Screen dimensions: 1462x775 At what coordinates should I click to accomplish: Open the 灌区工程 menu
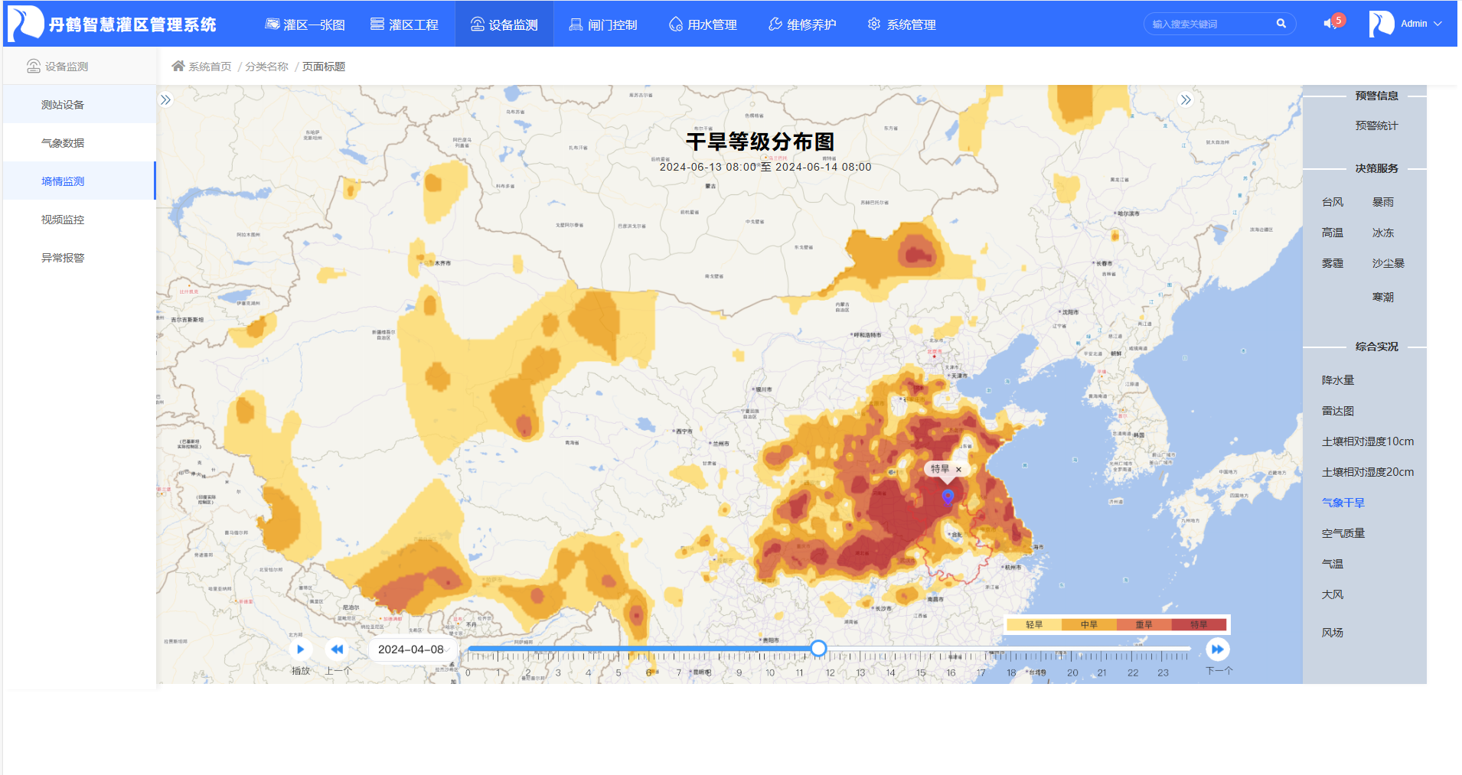click(404, 24)
